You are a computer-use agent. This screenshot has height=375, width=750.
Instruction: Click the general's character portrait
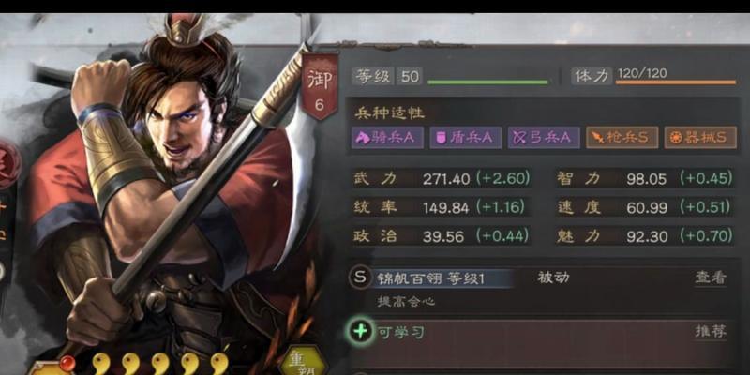[x=162, y=191]
